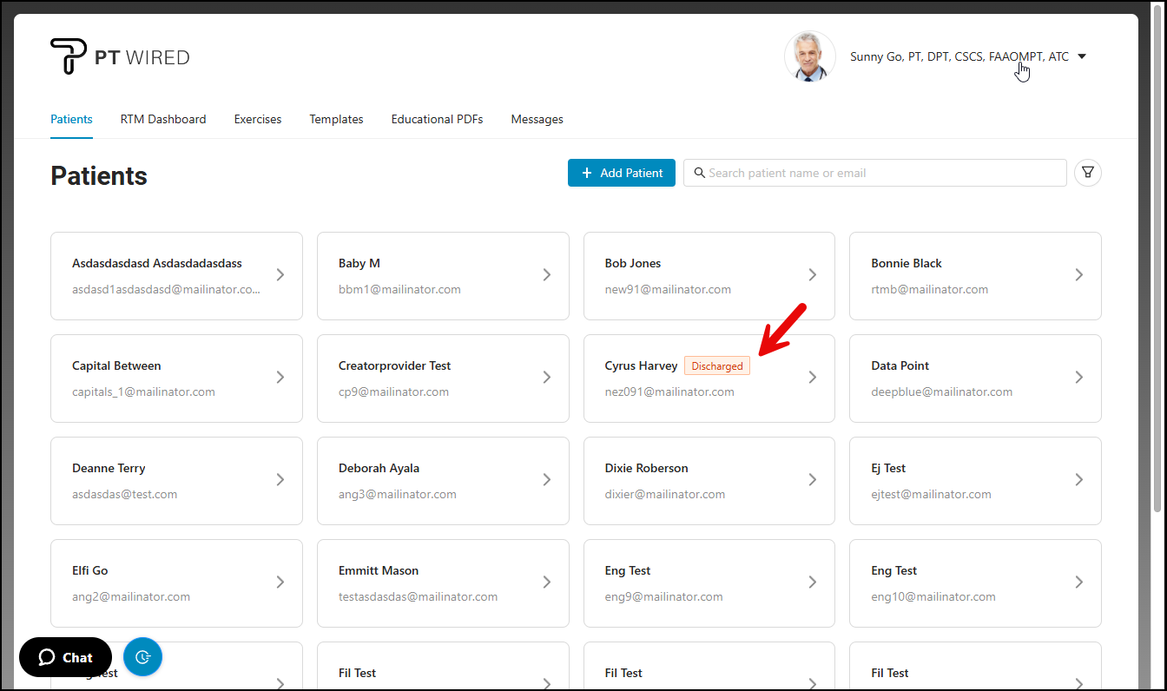Screen dimensions: 1167x691
Task: Click the provider profile photo avatar
Action: (x=809, y=57)
